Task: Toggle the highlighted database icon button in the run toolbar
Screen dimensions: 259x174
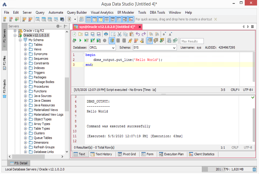Action: [112, 41]
